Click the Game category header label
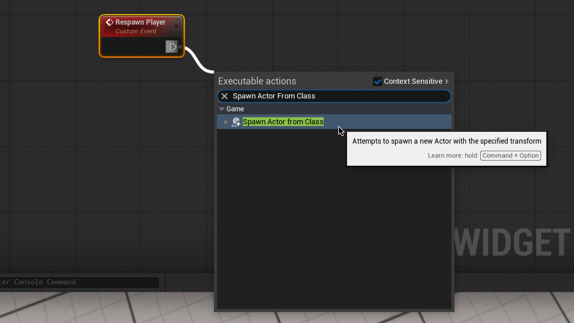The width and height of the screenshot is (574, 323). (235, 109)
